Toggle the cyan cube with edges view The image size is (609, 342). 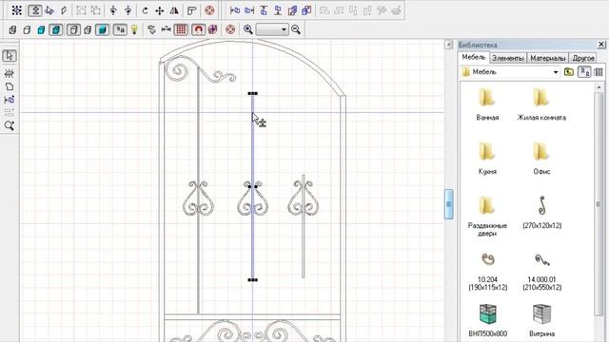tap(55, 29)
